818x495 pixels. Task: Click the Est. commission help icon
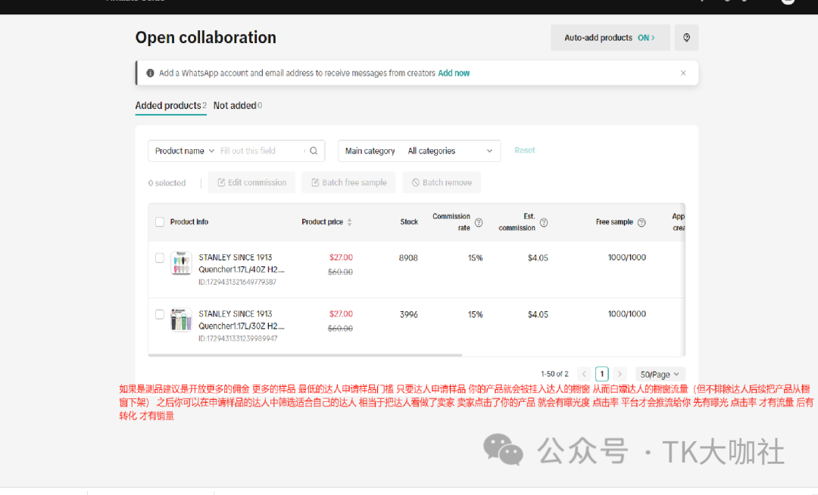[x=543, y=223]
